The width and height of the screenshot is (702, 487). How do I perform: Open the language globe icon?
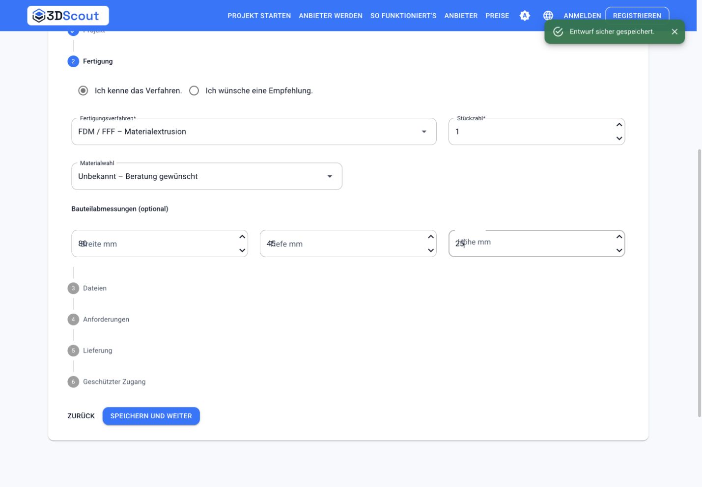click(x=548, y=16)
